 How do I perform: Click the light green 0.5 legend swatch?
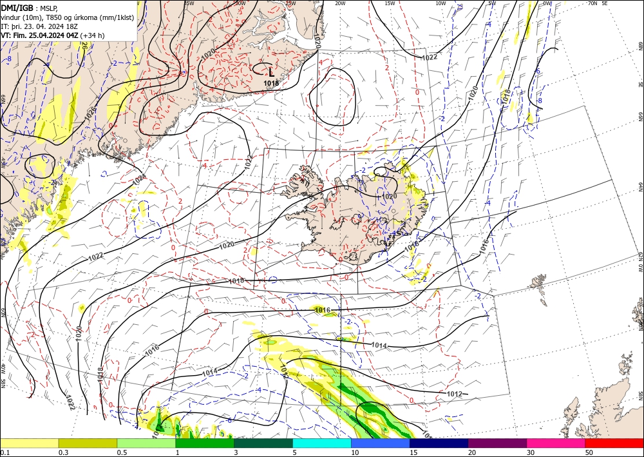(x=146, y=443)
